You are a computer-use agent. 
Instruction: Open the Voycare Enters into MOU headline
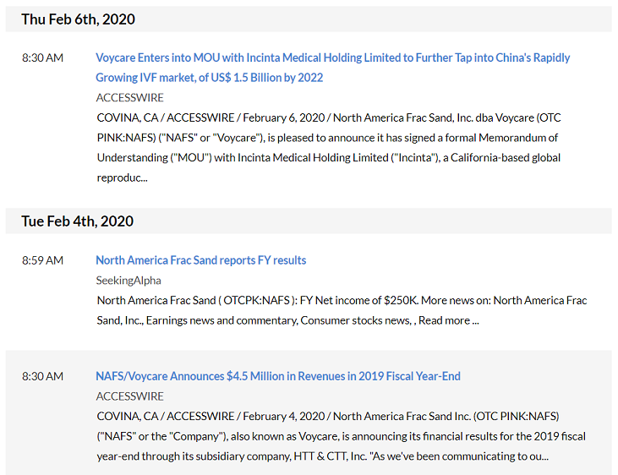click(332, 68)
